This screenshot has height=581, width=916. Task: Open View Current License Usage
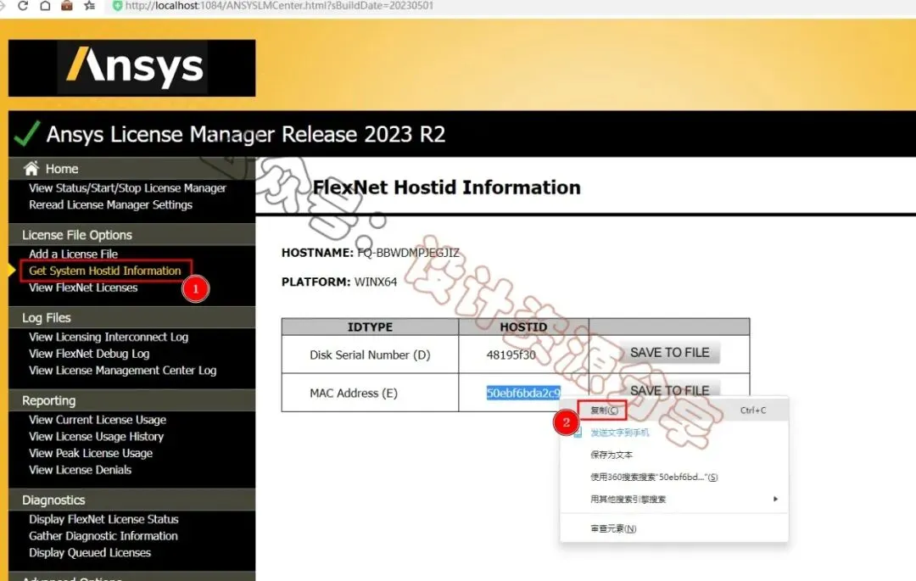click(98, 420)
